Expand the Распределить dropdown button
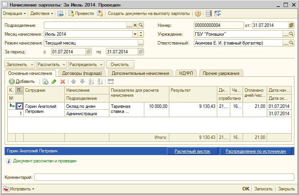Screen dimensions: 299x195 pyautogui.click(x=101, y=64)
